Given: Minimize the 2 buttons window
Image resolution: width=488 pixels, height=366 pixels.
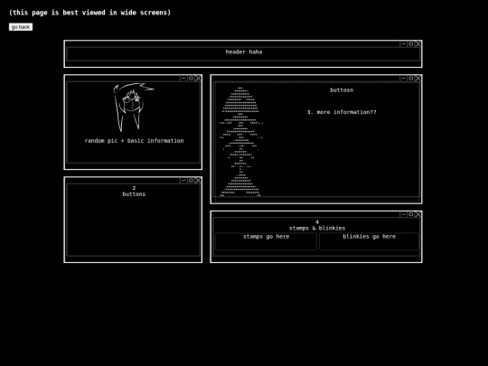Looking at the screenshot, I should (x=183, y=180).
